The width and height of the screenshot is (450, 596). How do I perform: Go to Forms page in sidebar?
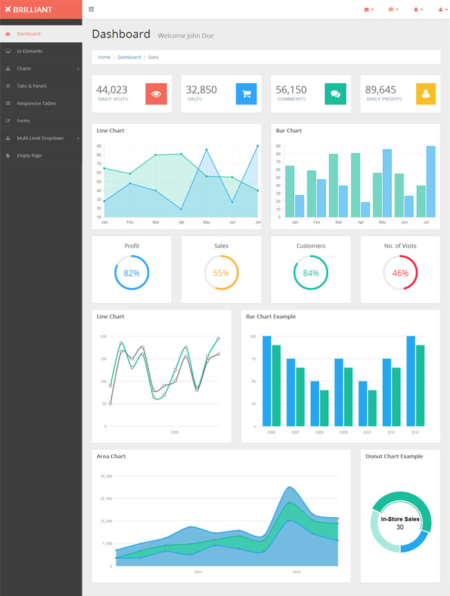click(41, 121)
